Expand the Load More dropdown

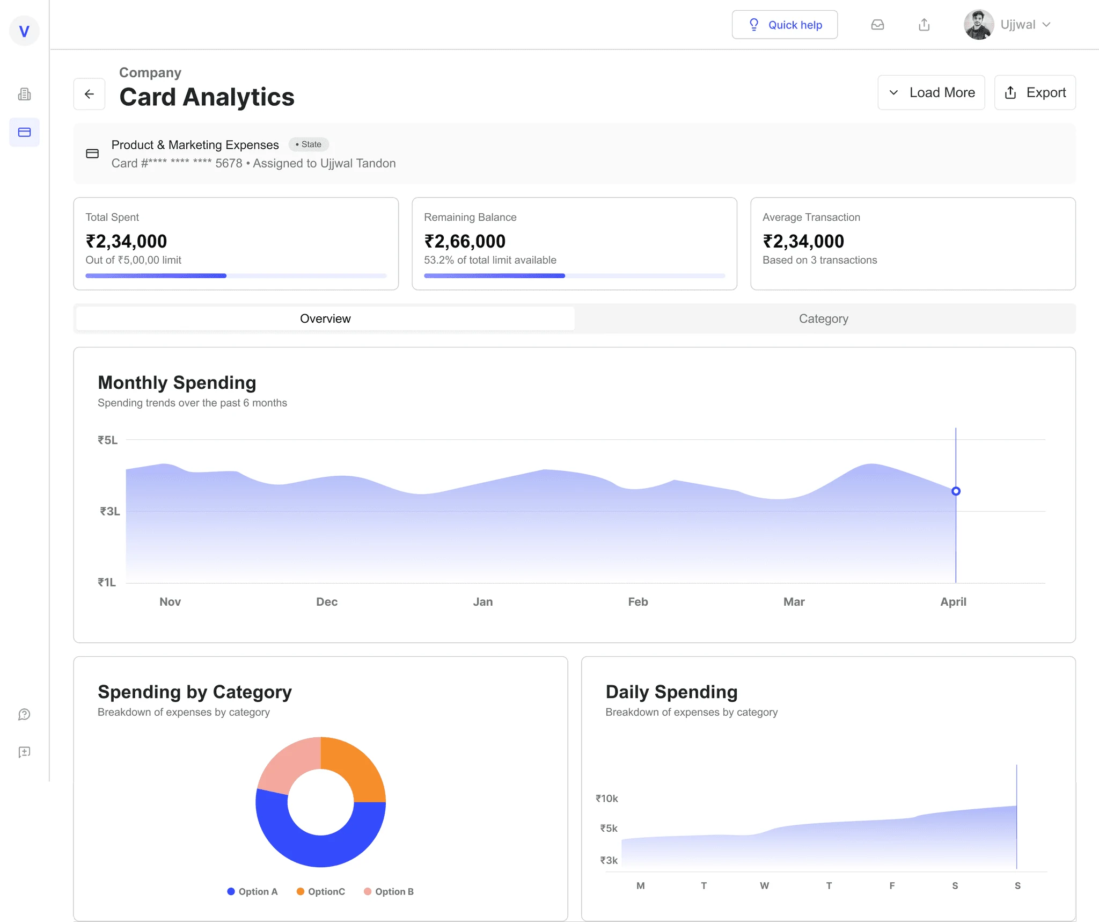click(x=931, y=92)
